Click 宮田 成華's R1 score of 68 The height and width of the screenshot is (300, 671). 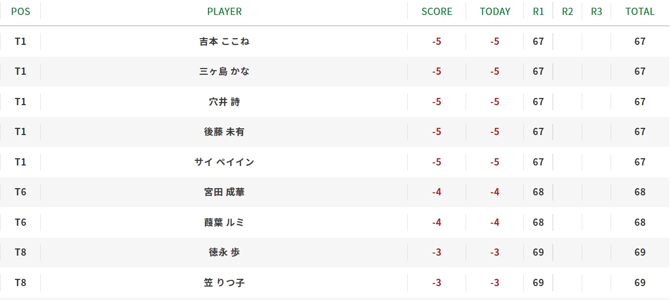coord(538,192)
